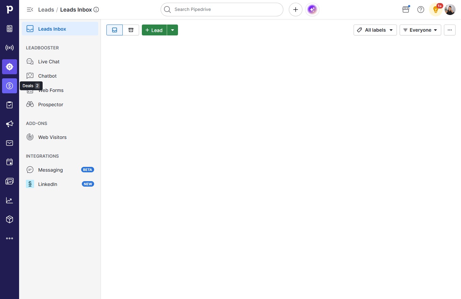
Task: Open Chatbot menu item
Action: pyautogui.click(x=60, y=76)
